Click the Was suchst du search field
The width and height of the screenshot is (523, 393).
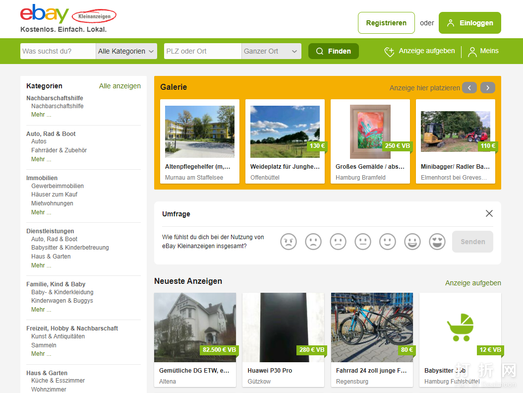(x=58, y=51)
